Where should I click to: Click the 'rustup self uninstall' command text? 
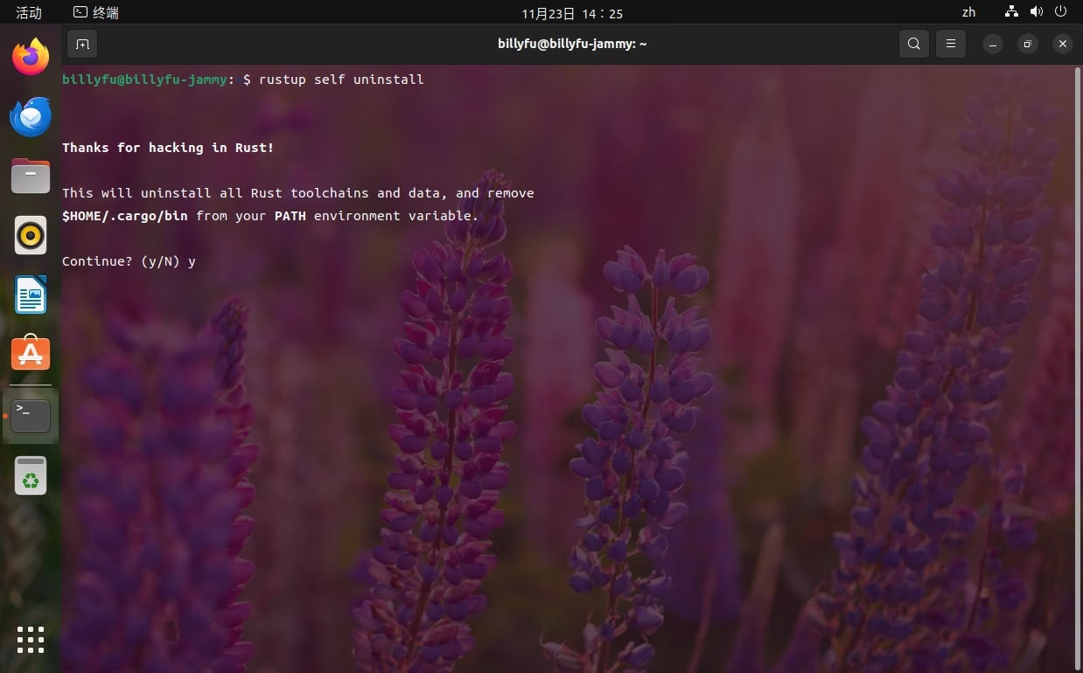point(341,80)
